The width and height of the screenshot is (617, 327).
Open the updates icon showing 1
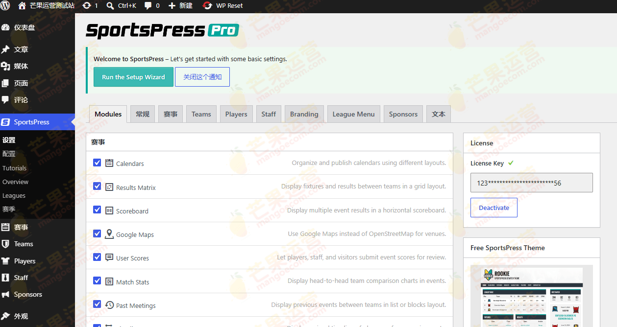(87, 6)
